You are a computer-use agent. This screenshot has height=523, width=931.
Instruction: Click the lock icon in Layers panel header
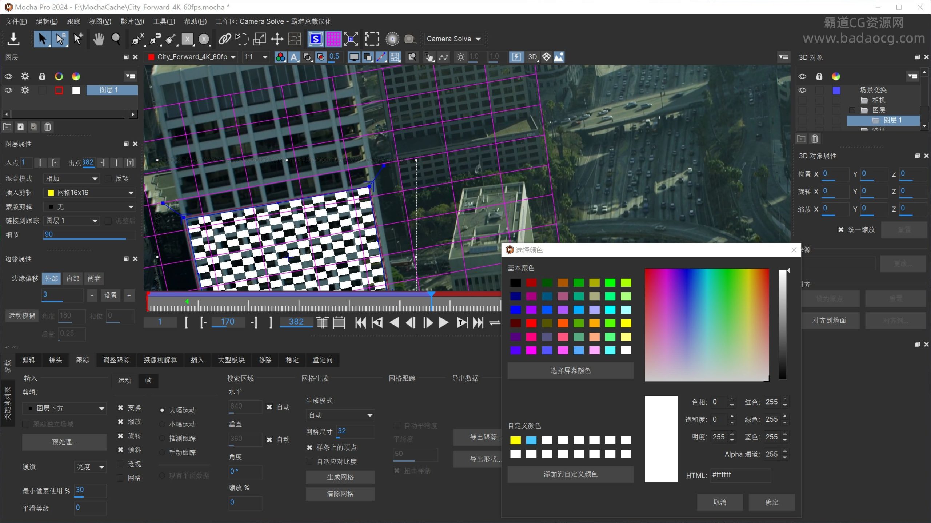point(42,76)
